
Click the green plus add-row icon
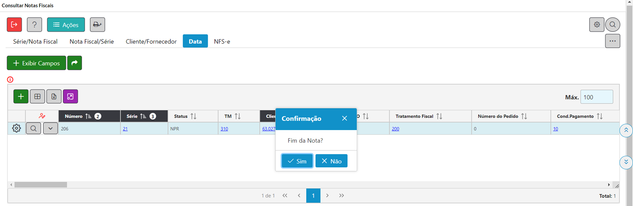[x=21, y=96]
